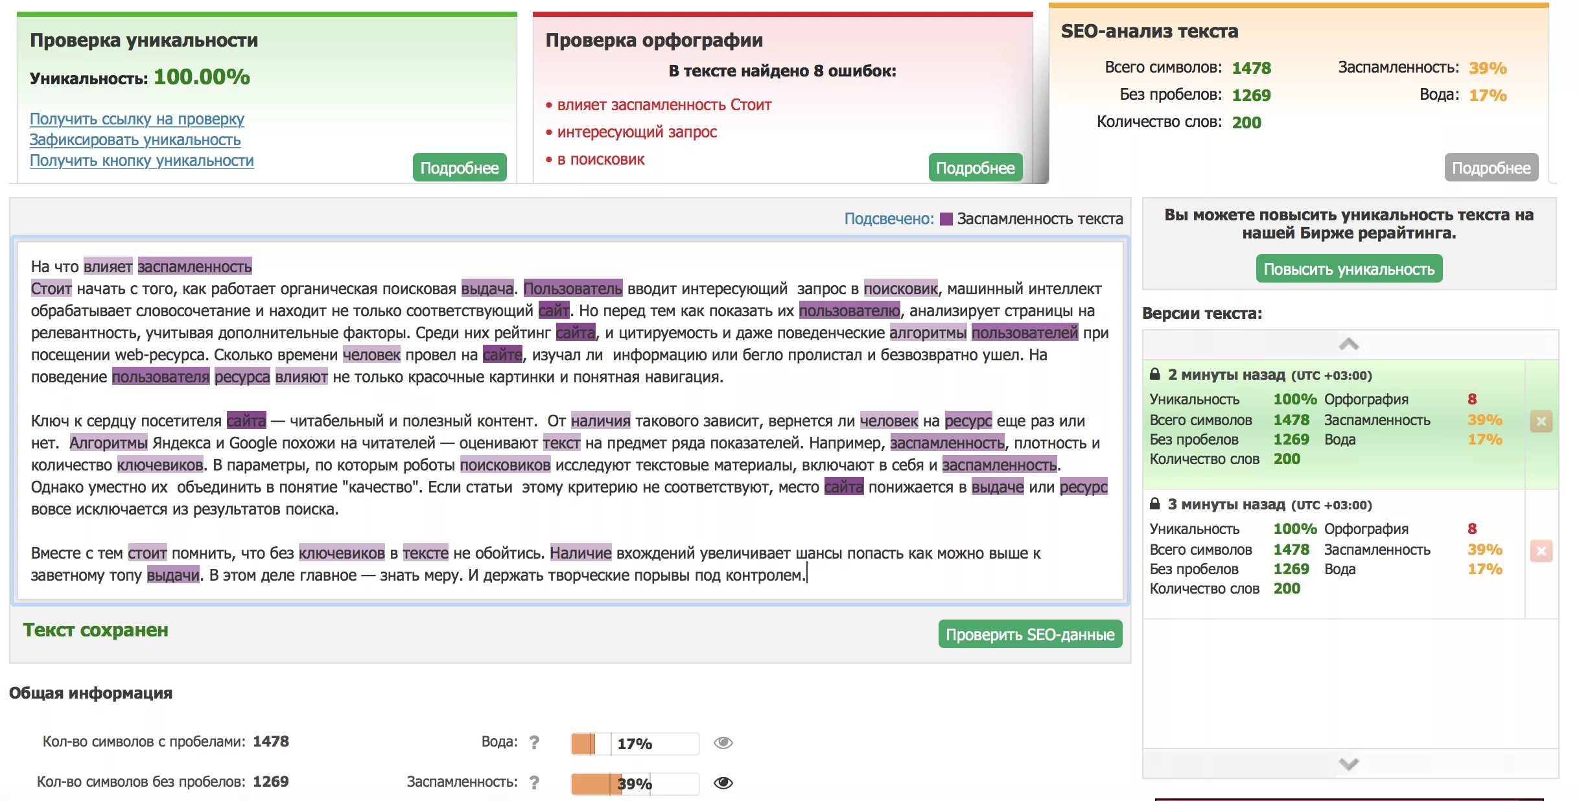Click the lock icon on the 3 минуты назад version
This screenshot has height=801, width=1579.
click(1154, 504)
